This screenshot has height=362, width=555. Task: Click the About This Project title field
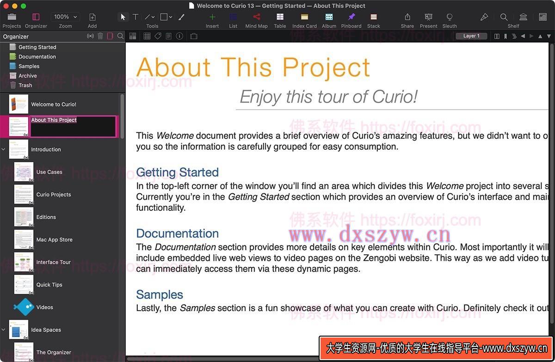(x=73, y=126)
